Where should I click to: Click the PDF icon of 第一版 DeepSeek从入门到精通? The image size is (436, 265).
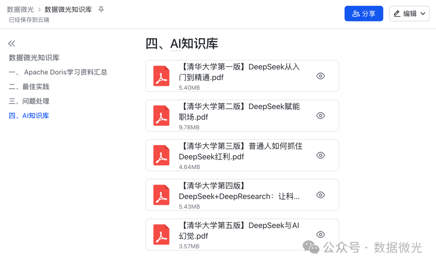pyautogui.click(x=161, y=76)
